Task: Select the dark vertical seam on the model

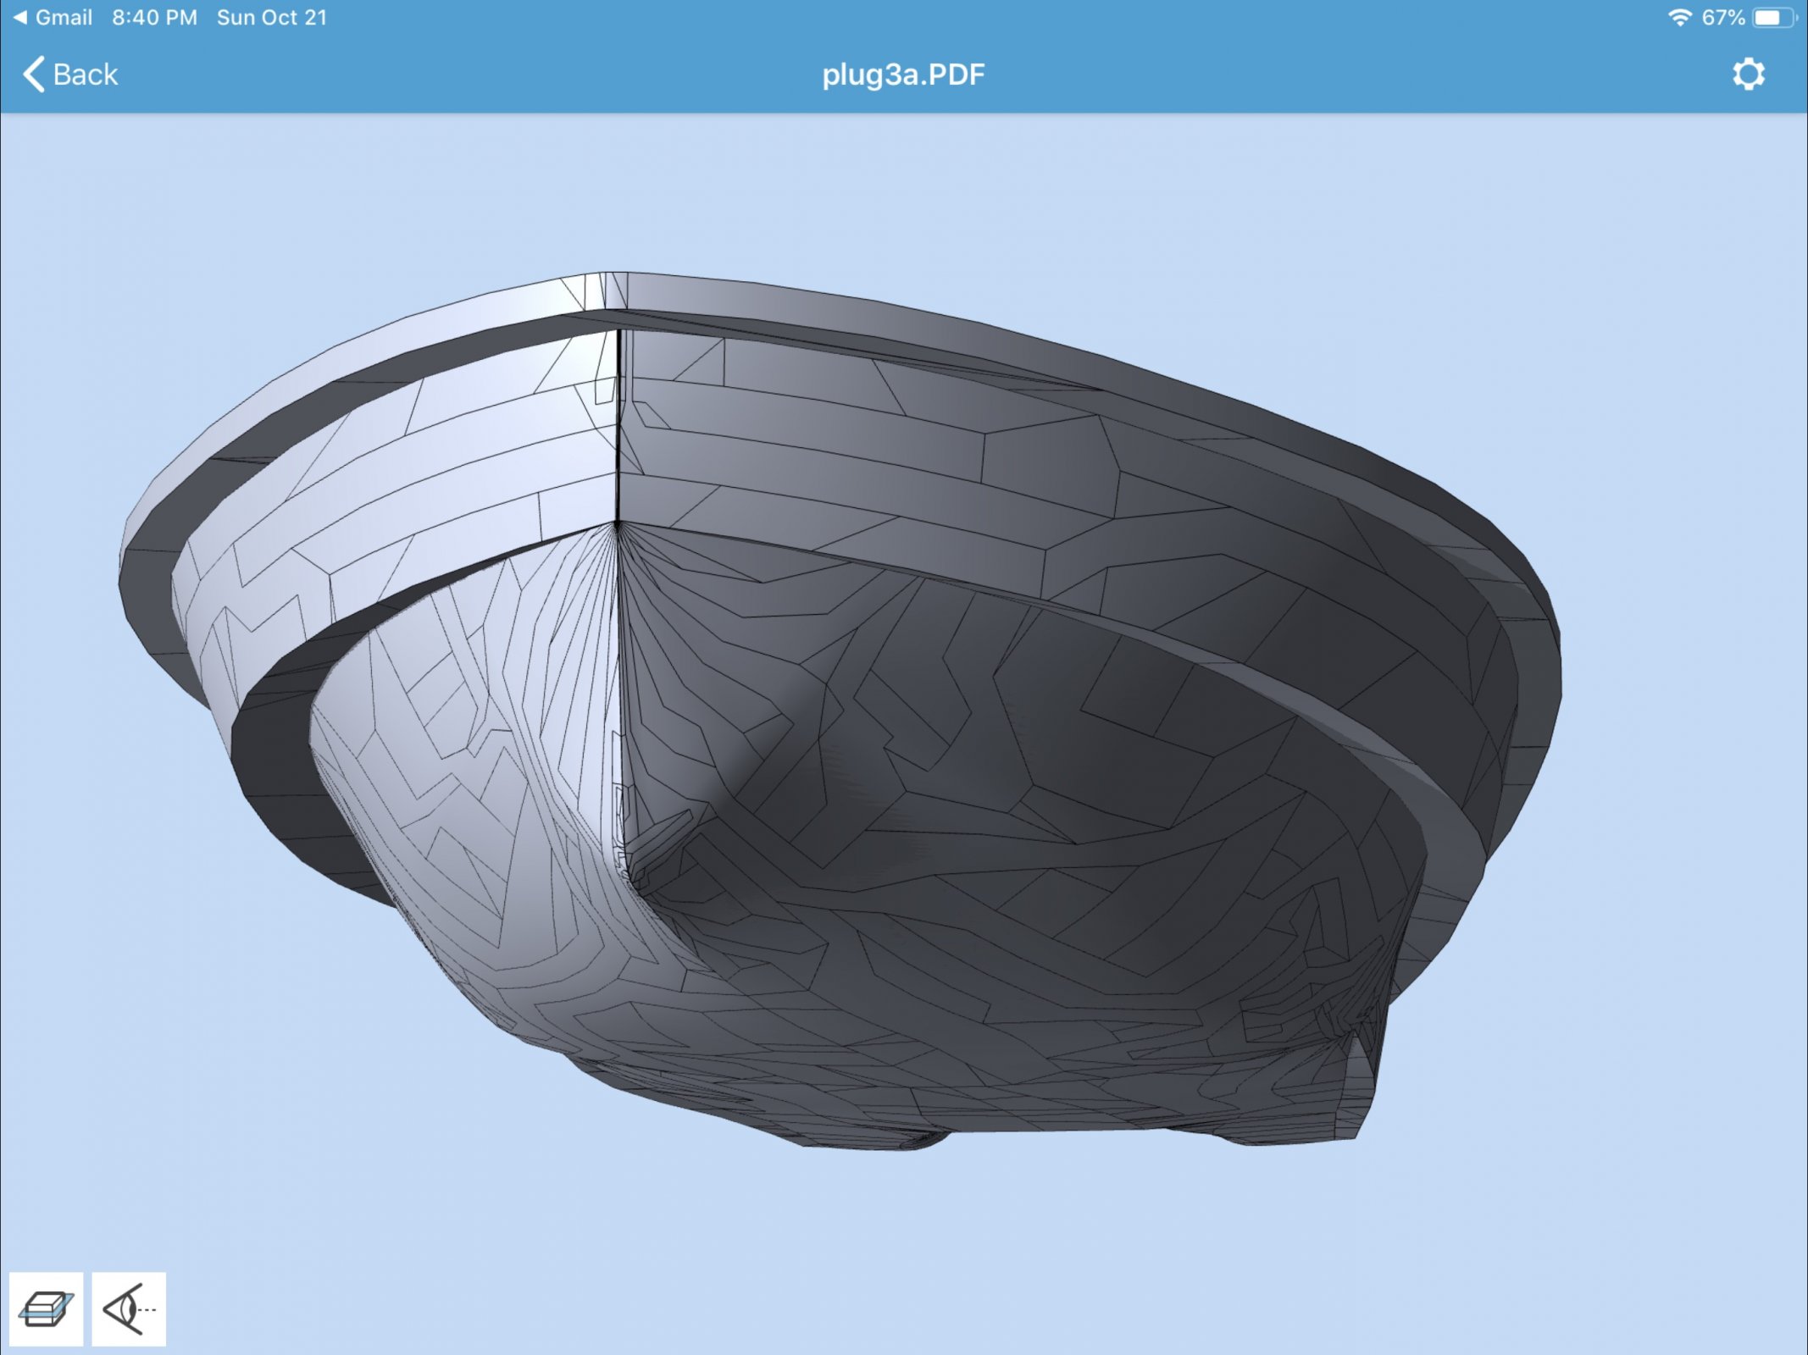Action: point(619,423)
